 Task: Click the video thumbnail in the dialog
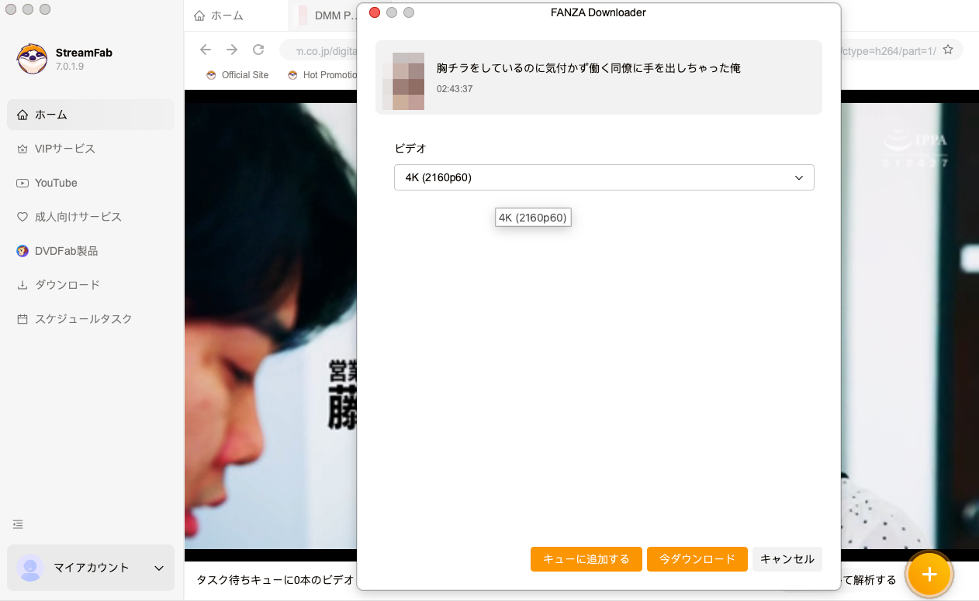click(x=403, y=81)
